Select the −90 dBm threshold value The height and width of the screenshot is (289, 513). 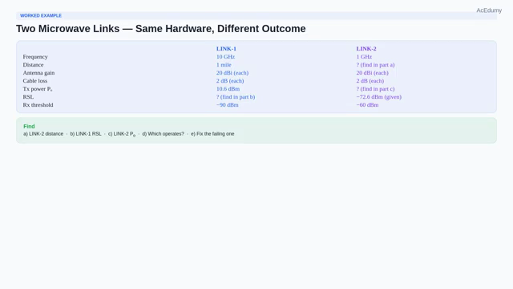pos(227,105)
